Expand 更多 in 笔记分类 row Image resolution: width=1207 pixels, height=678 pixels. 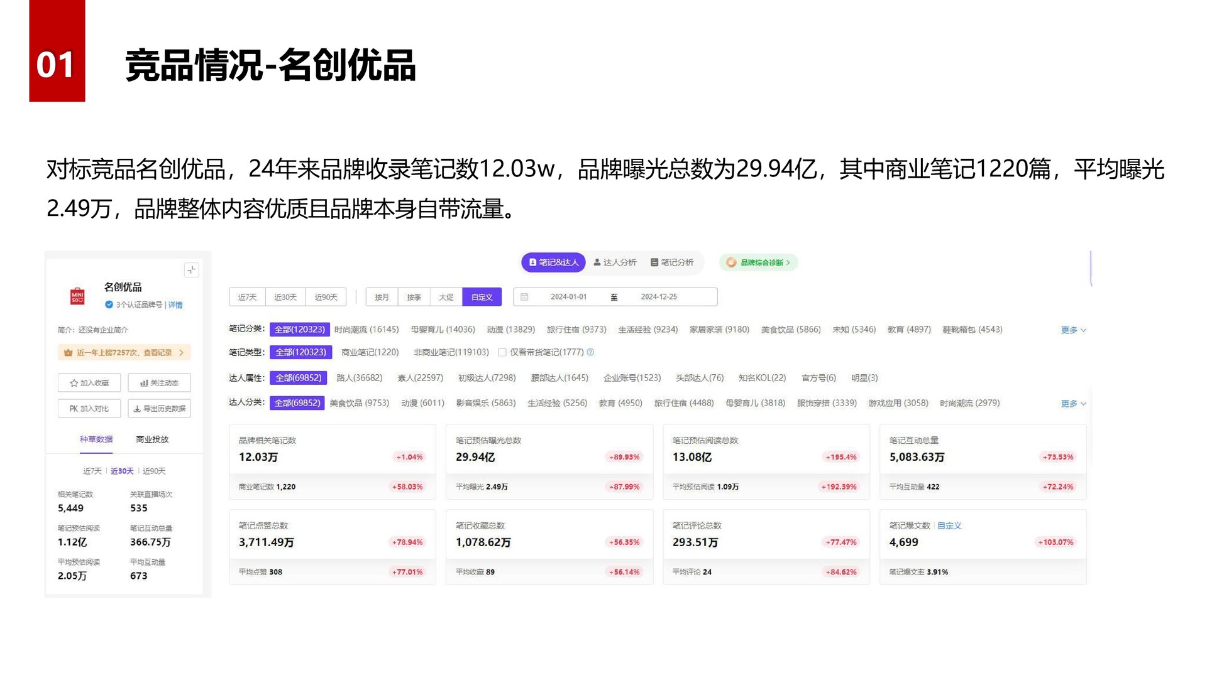(x=1074, y=330)
